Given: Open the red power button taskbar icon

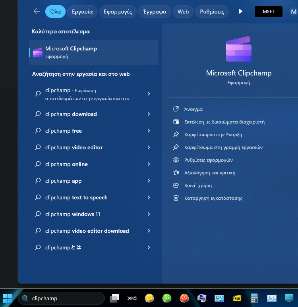Looking at the screenshot, I should (x=184, y=298).
